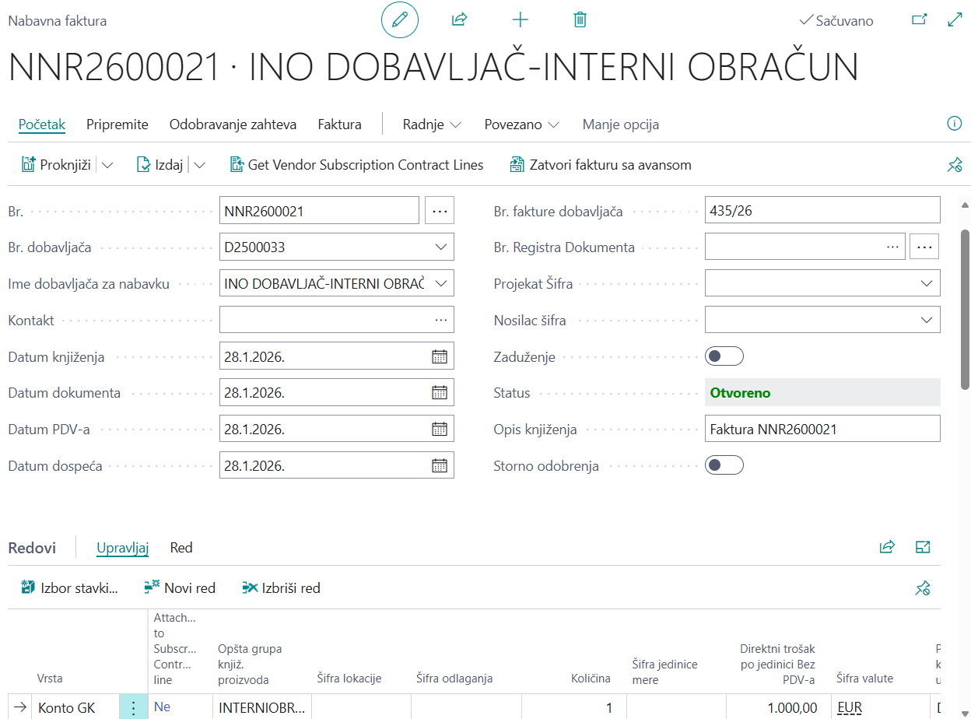Open calendar for Datum knjiženja
Viewport: 971px width, 719px height.
tap(440, 356)
